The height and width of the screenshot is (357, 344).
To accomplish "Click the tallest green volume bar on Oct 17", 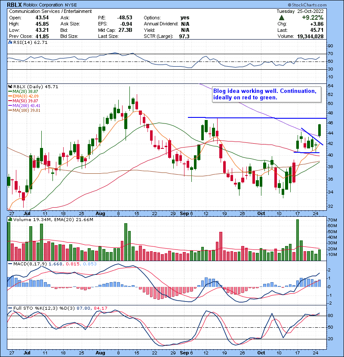I will point(297,240).
